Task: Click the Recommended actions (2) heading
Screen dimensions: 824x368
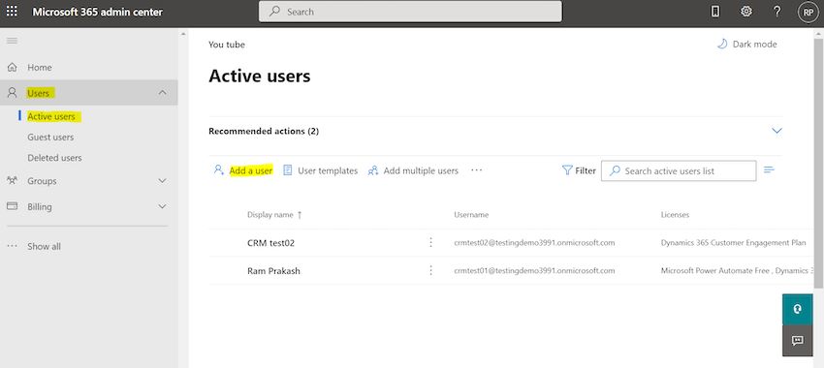Action: [264, 132]
